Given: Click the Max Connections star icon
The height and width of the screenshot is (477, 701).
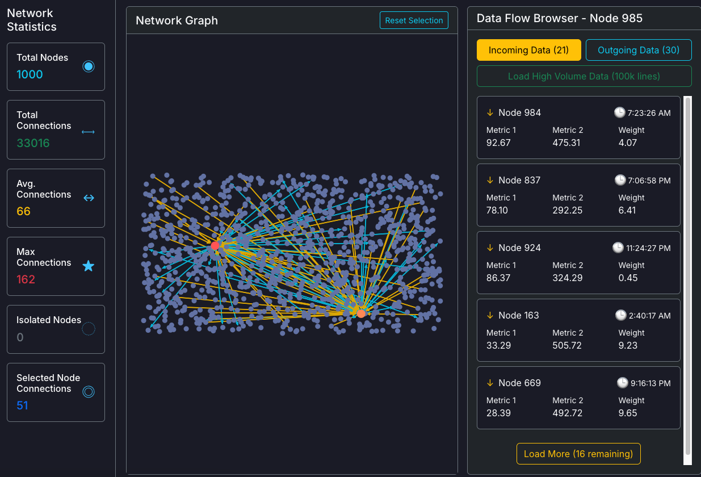Looking at the screenshot, I should pos(89,266).
